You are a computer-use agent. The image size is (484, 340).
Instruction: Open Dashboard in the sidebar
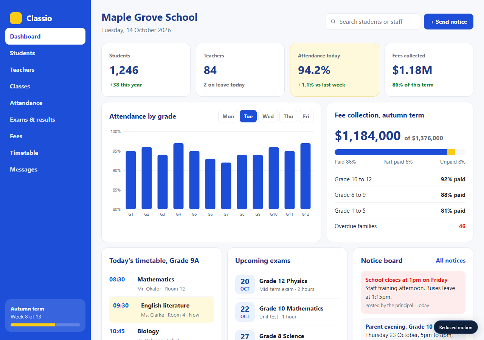pyautogui.click(x=45, y=36)
